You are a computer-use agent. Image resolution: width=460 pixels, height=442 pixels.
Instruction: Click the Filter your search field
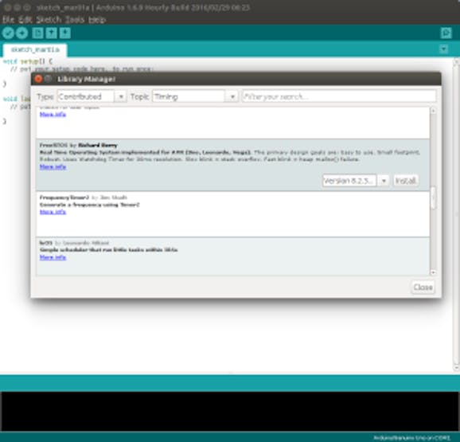[339, 96]
